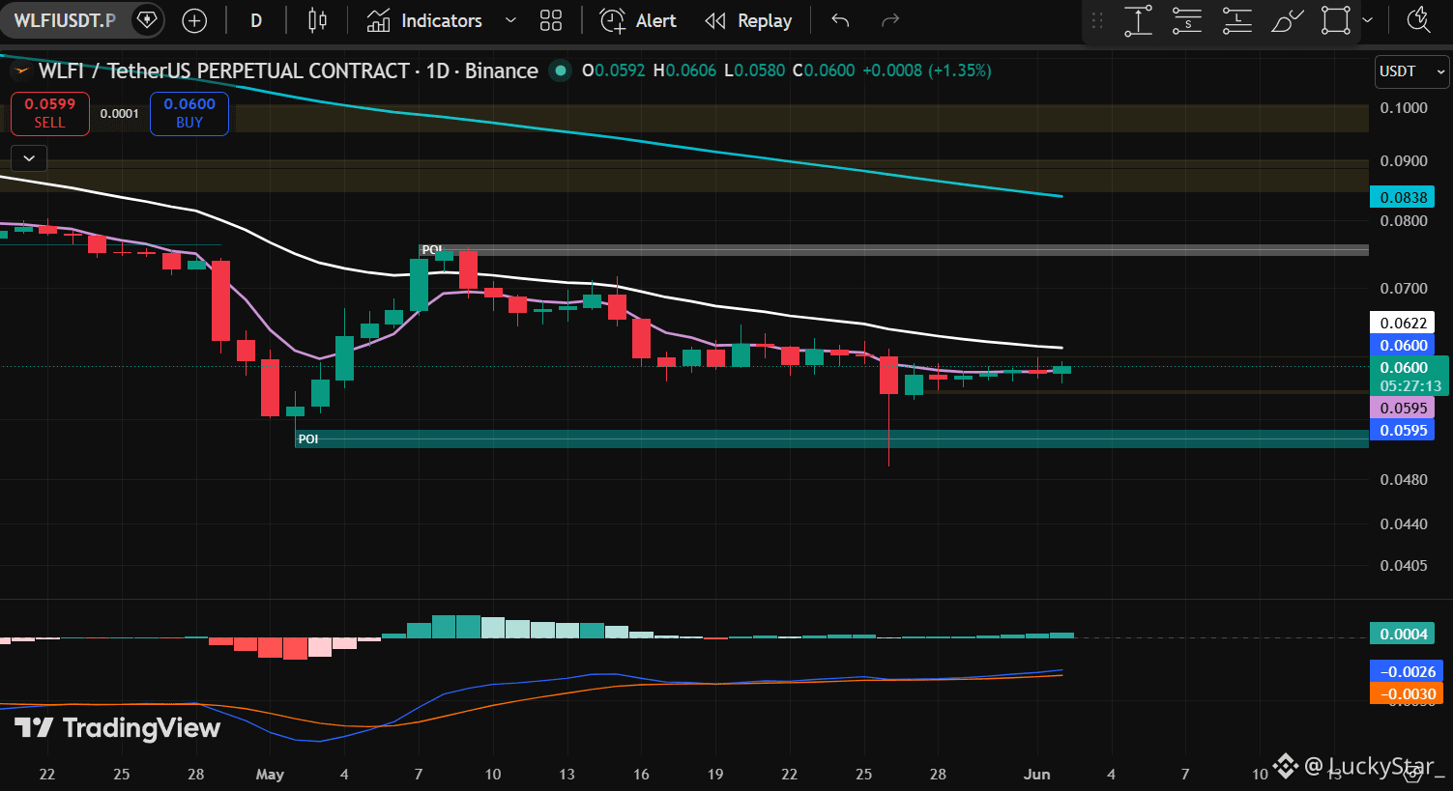Click the WLFI symbol logo icon
Image resolution: width=1453 pixels, height=791 pixels.
coord(21,71)
